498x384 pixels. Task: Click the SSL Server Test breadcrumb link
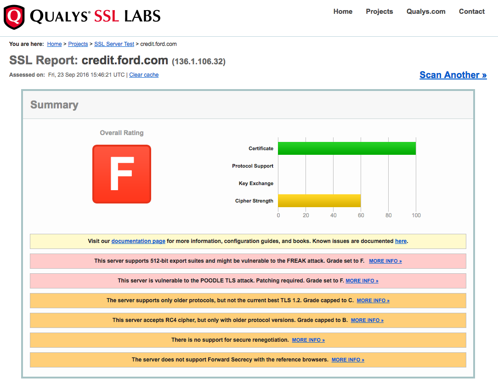coord(114,44)
